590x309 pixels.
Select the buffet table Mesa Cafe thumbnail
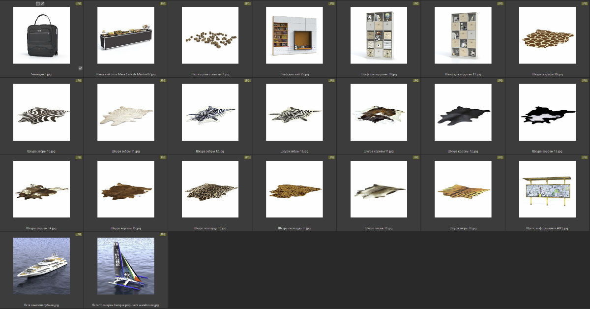126,35
